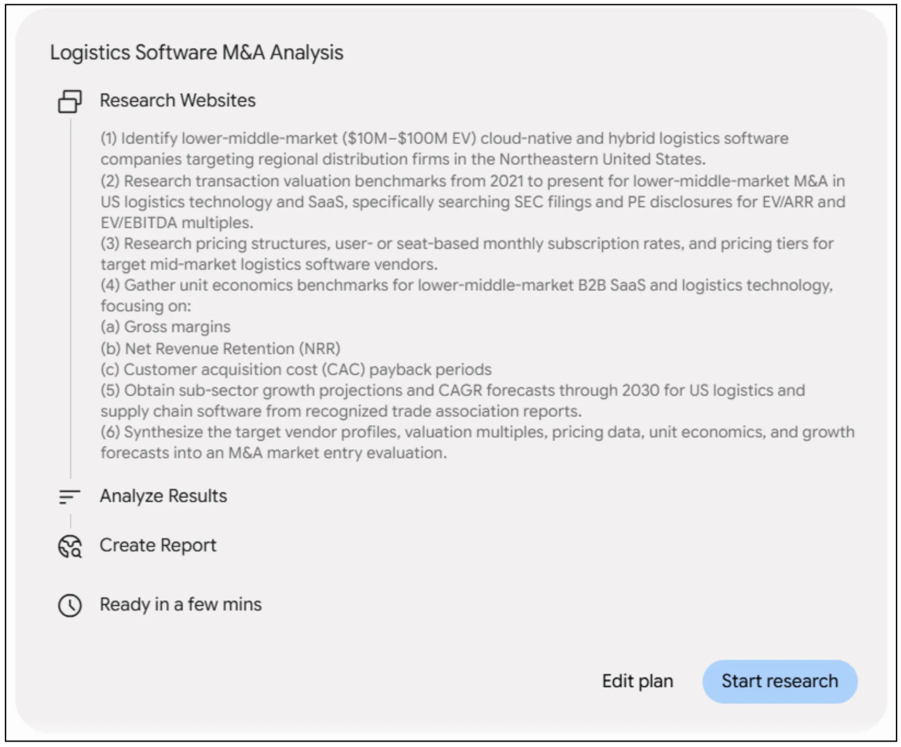This screenshot has height=747, width=901.
Task: Click sub-item (c) CAC payback periods
Action: click(296, 369)
